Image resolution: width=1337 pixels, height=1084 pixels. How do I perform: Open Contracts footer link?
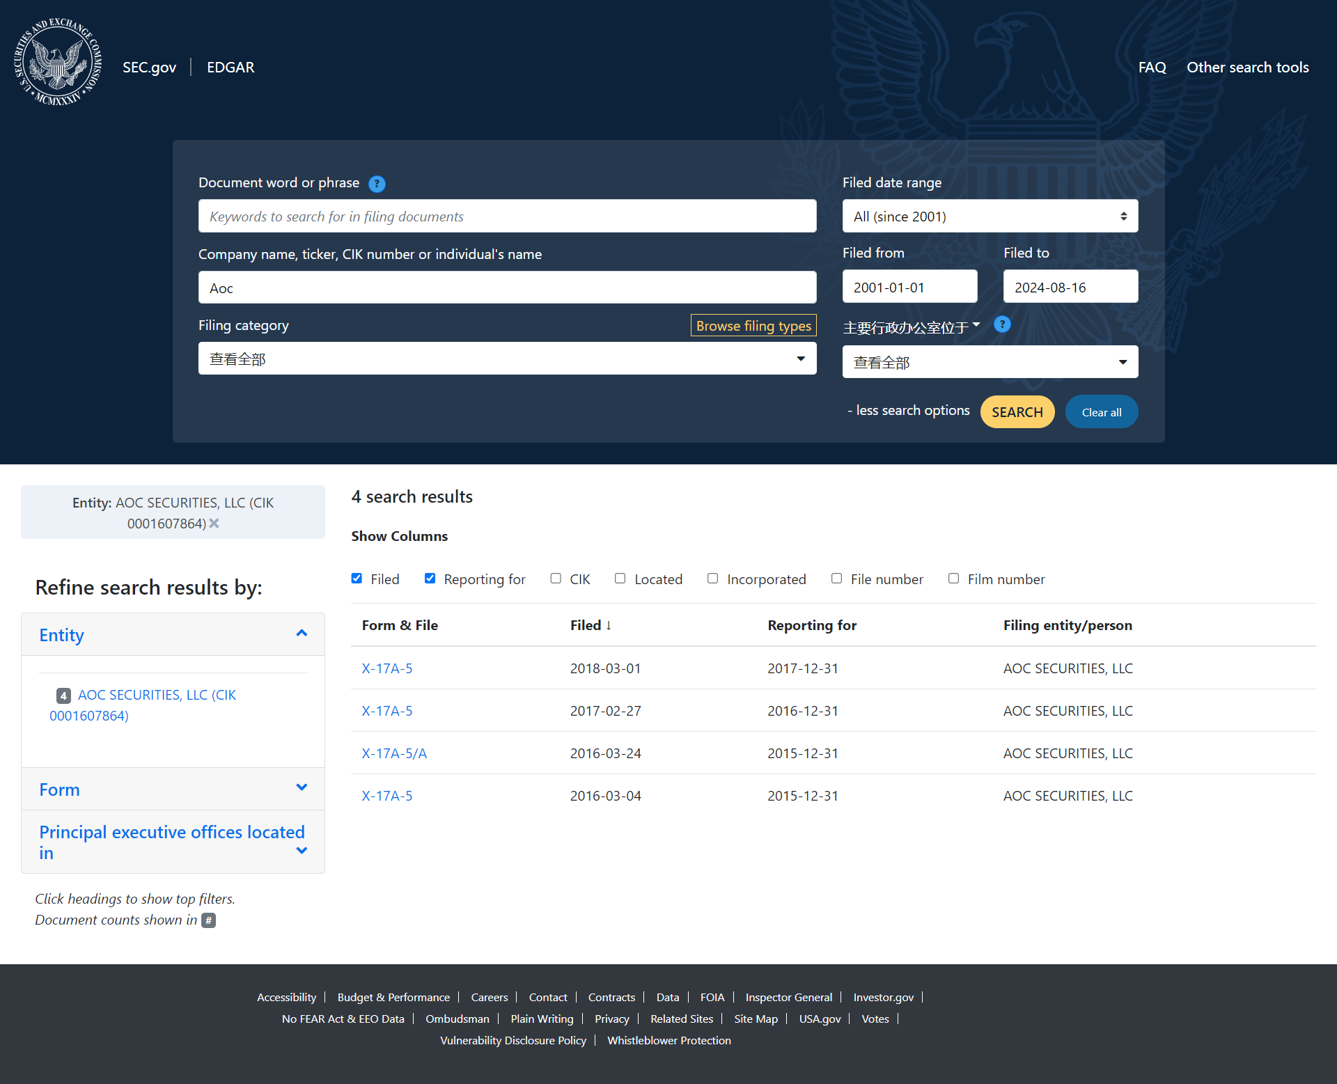pos(611,998)
